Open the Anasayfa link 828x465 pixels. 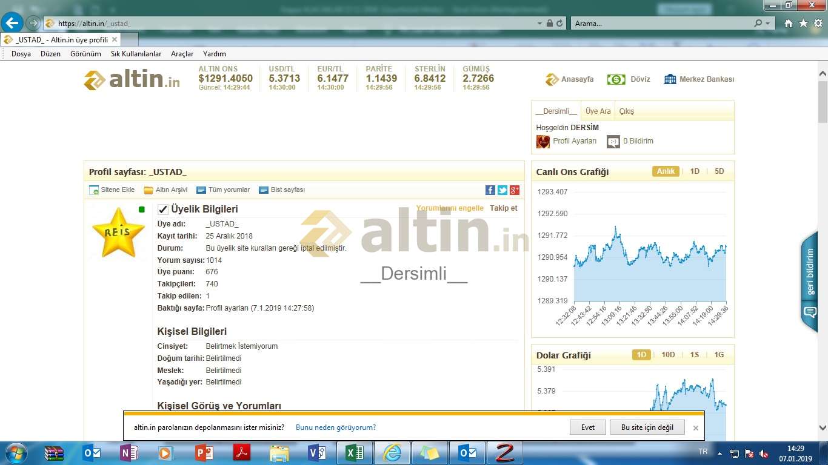pyautogui.click(x=570, y=79)
